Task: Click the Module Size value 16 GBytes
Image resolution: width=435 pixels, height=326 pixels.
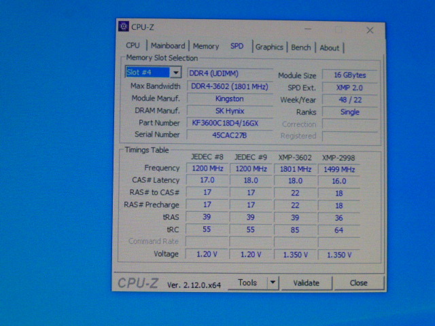Action: coord(350,75)
